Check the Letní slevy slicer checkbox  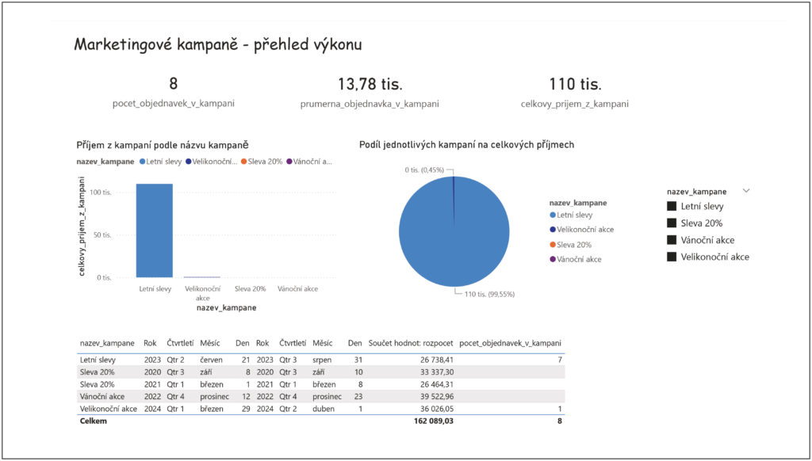(x=672, y=207)
